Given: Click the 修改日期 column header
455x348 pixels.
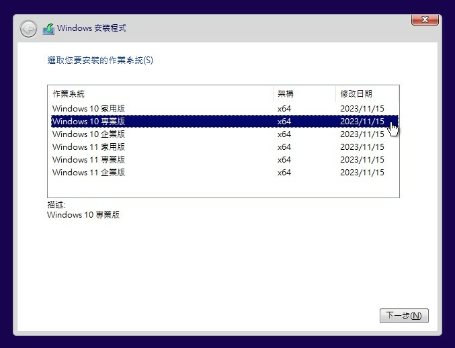Looking at the screenshot, I should click(367, 93).
